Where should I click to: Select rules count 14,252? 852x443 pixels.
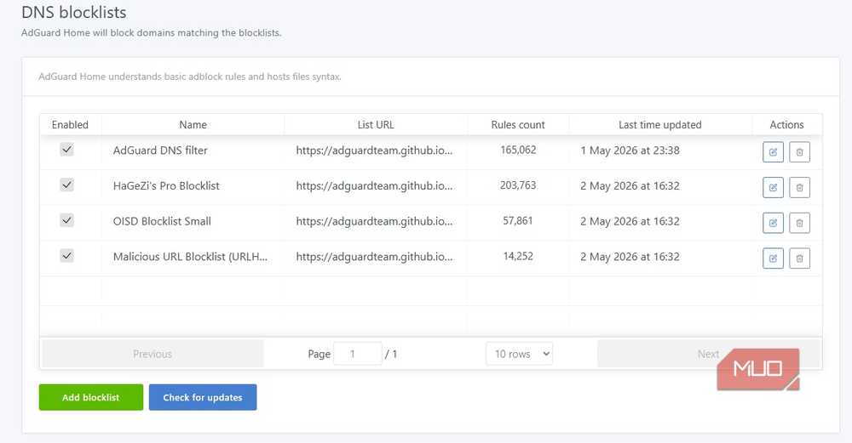tap(518, 256)
